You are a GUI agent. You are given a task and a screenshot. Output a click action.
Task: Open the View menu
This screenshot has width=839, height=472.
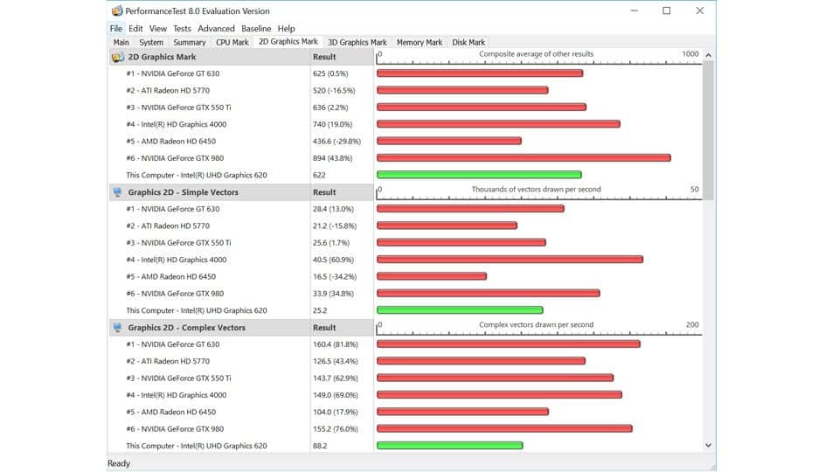pos(158,28)
